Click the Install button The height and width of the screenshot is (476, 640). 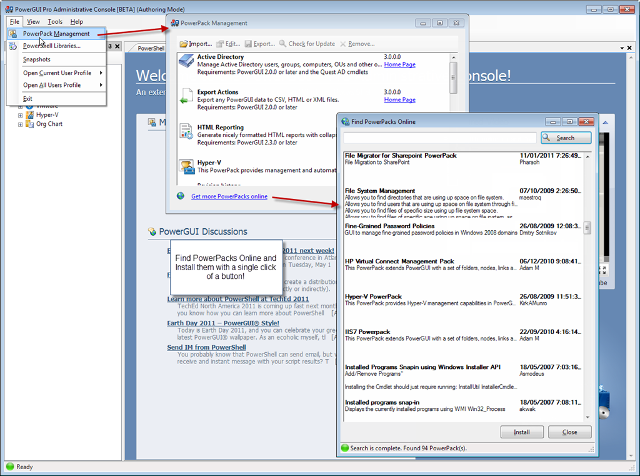click(x=521, y=432)
